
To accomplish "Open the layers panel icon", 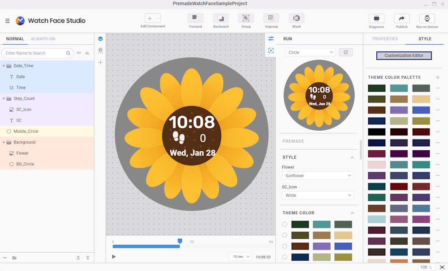I will tap(100, 39).
